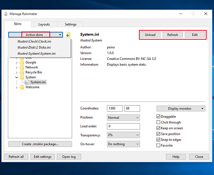Close the Manage Rainmeter window with X
Image resolution: width=214 pixels, height=175 pixels.
click(x=206, y=14)
